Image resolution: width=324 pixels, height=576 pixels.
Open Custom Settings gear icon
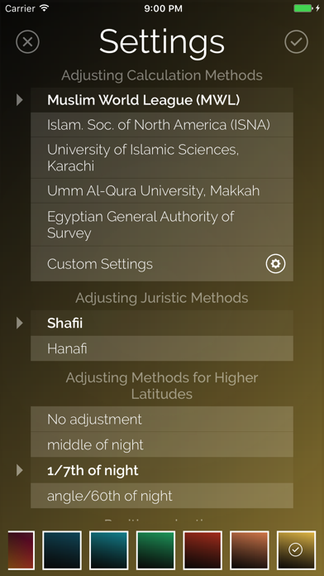tap(275, 264)
